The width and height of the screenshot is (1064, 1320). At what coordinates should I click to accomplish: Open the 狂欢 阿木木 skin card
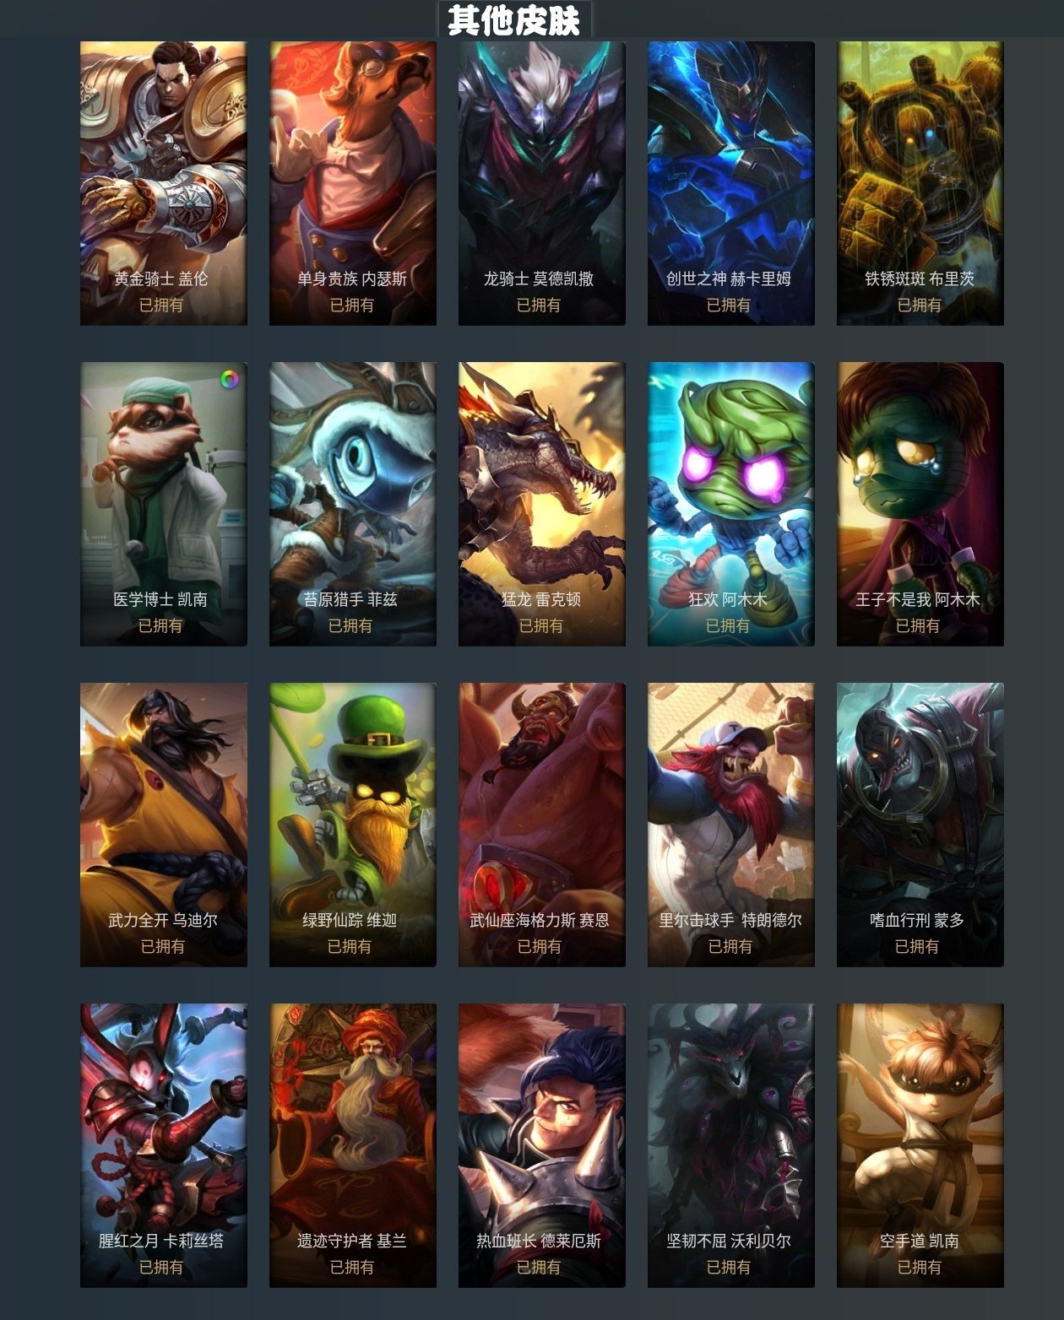(x=731, y=504)
